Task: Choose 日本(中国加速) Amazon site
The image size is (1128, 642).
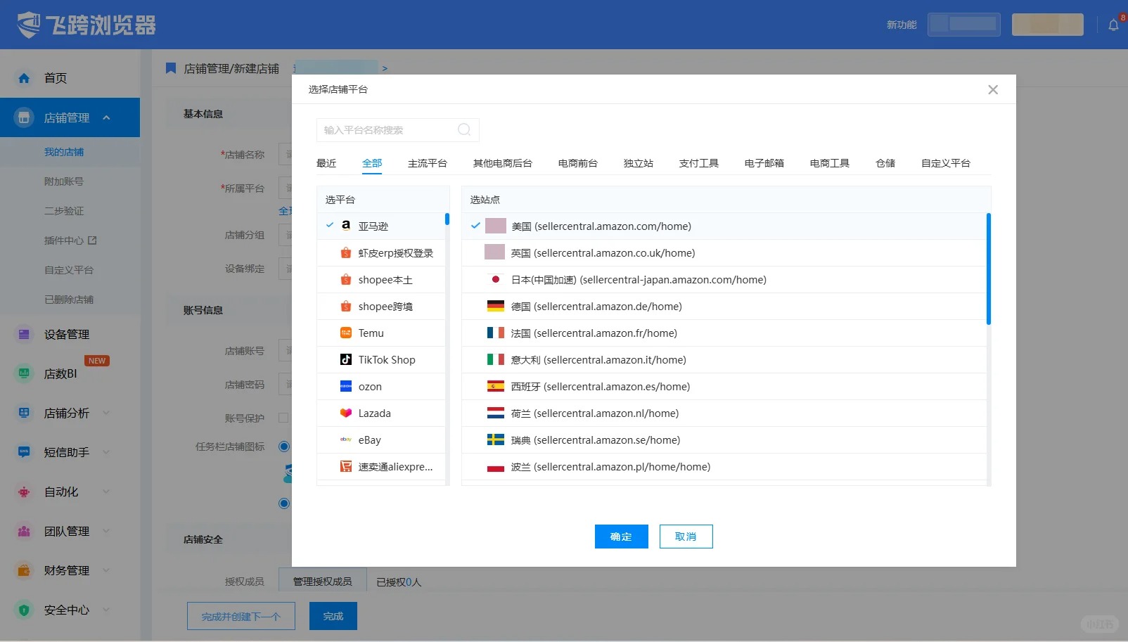Action: click(724, 279)
